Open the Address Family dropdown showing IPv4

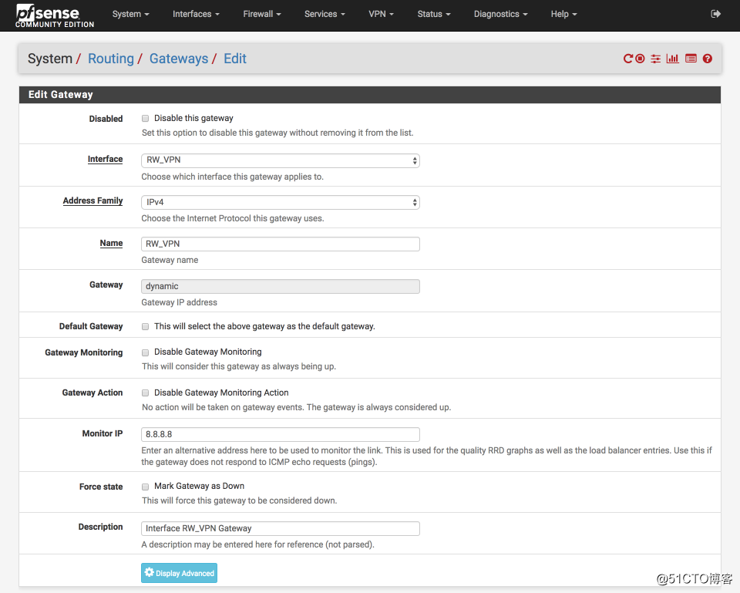(281, 203)
